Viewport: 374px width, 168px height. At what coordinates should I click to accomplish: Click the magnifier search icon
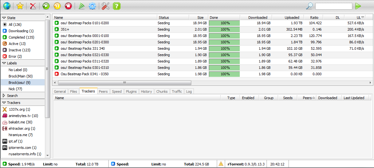click(x=309, y=6)
